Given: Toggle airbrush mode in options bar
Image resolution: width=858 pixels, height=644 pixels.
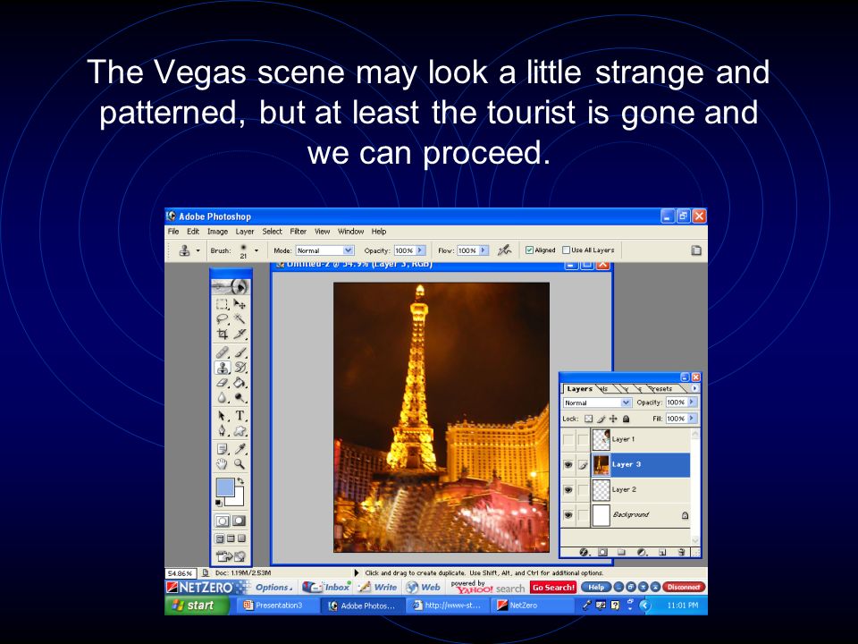Looking at the screenshot, I should point(504,250).
